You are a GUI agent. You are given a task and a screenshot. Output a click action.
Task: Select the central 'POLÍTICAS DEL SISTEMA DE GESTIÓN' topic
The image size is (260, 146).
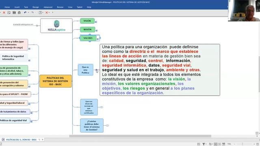[56, 81]
